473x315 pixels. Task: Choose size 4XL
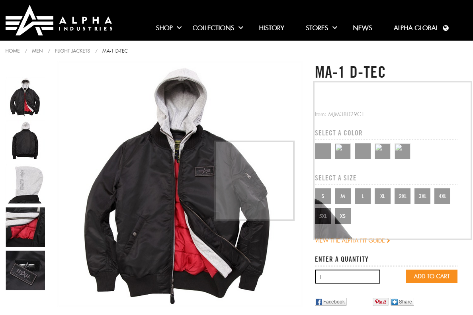click(x=442, y=196)
